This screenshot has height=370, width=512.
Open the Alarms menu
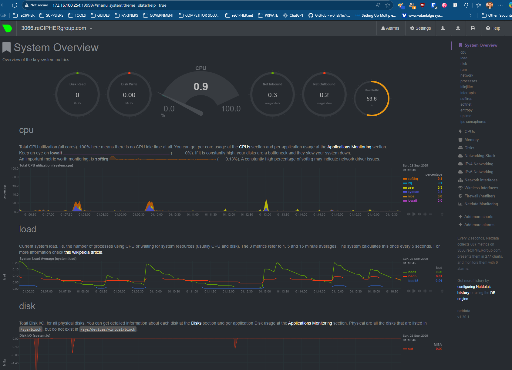(x=390, y=28)
